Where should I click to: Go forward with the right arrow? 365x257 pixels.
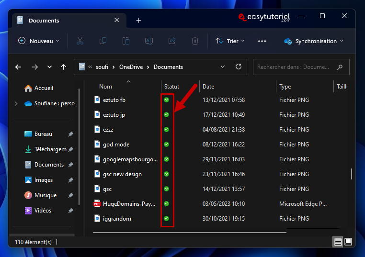[x=34, y=67]
